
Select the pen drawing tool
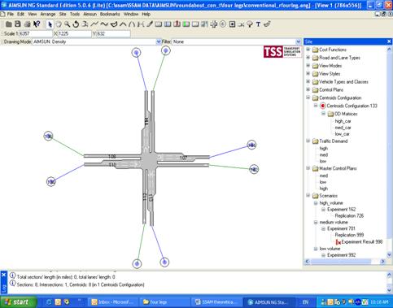pyautogui.click(x=150, y=24)
